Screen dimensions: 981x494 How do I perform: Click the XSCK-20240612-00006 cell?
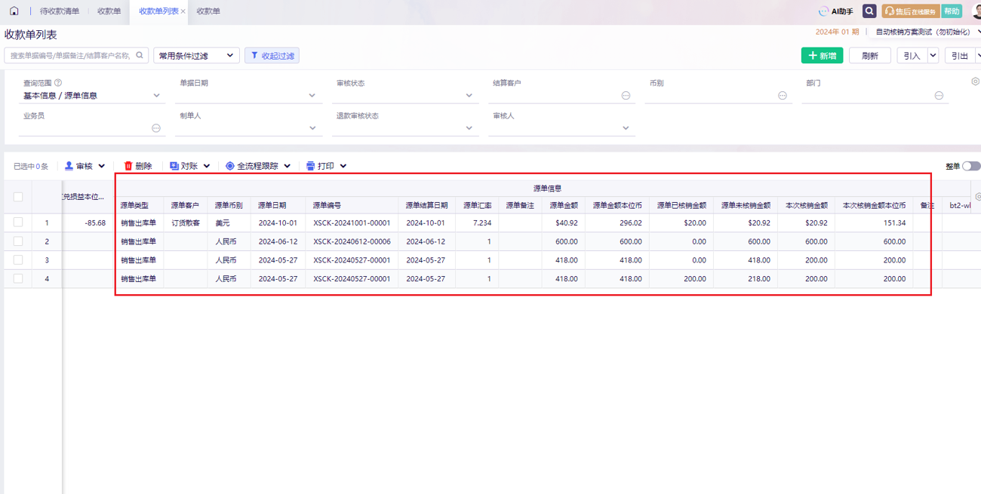(x=352, y=241)
